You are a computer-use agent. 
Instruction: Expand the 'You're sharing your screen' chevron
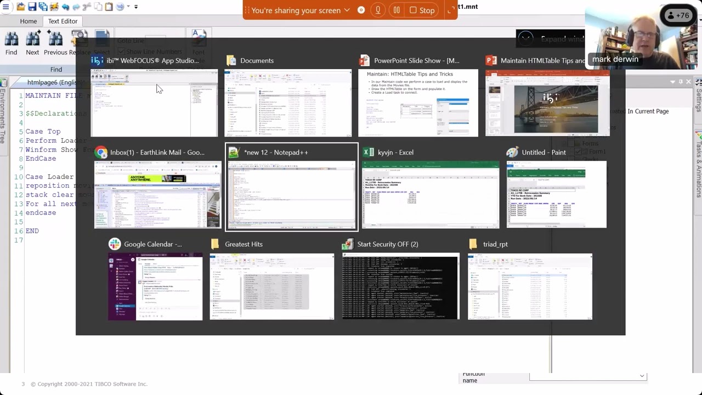tap(347, 10)
